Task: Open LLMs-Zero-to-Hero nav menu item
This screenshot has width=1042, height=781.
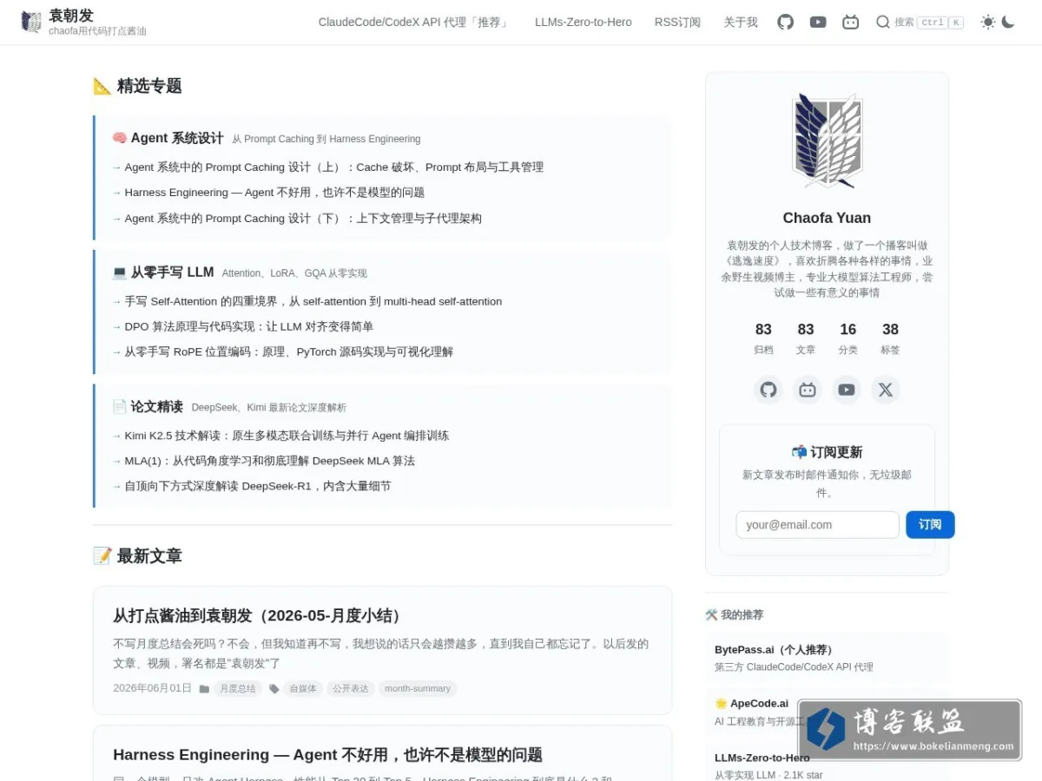Action: (x=584, y=22)
